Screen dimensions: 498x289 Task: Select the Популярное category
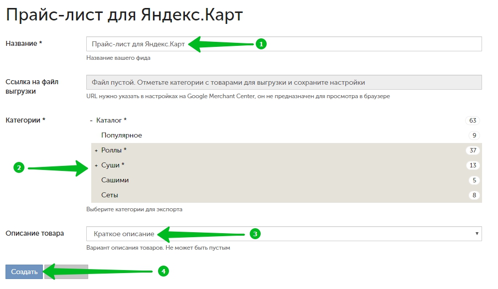tap(121, 136)
